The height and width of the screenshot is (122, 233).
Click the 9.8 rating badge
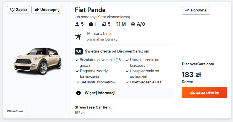(x=79, y=51)
